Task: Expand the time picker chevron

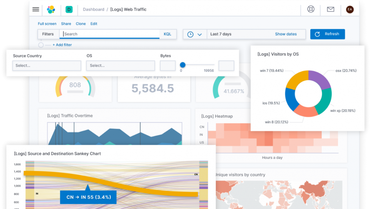Action: pyautogui.click(x=200, y=35)
